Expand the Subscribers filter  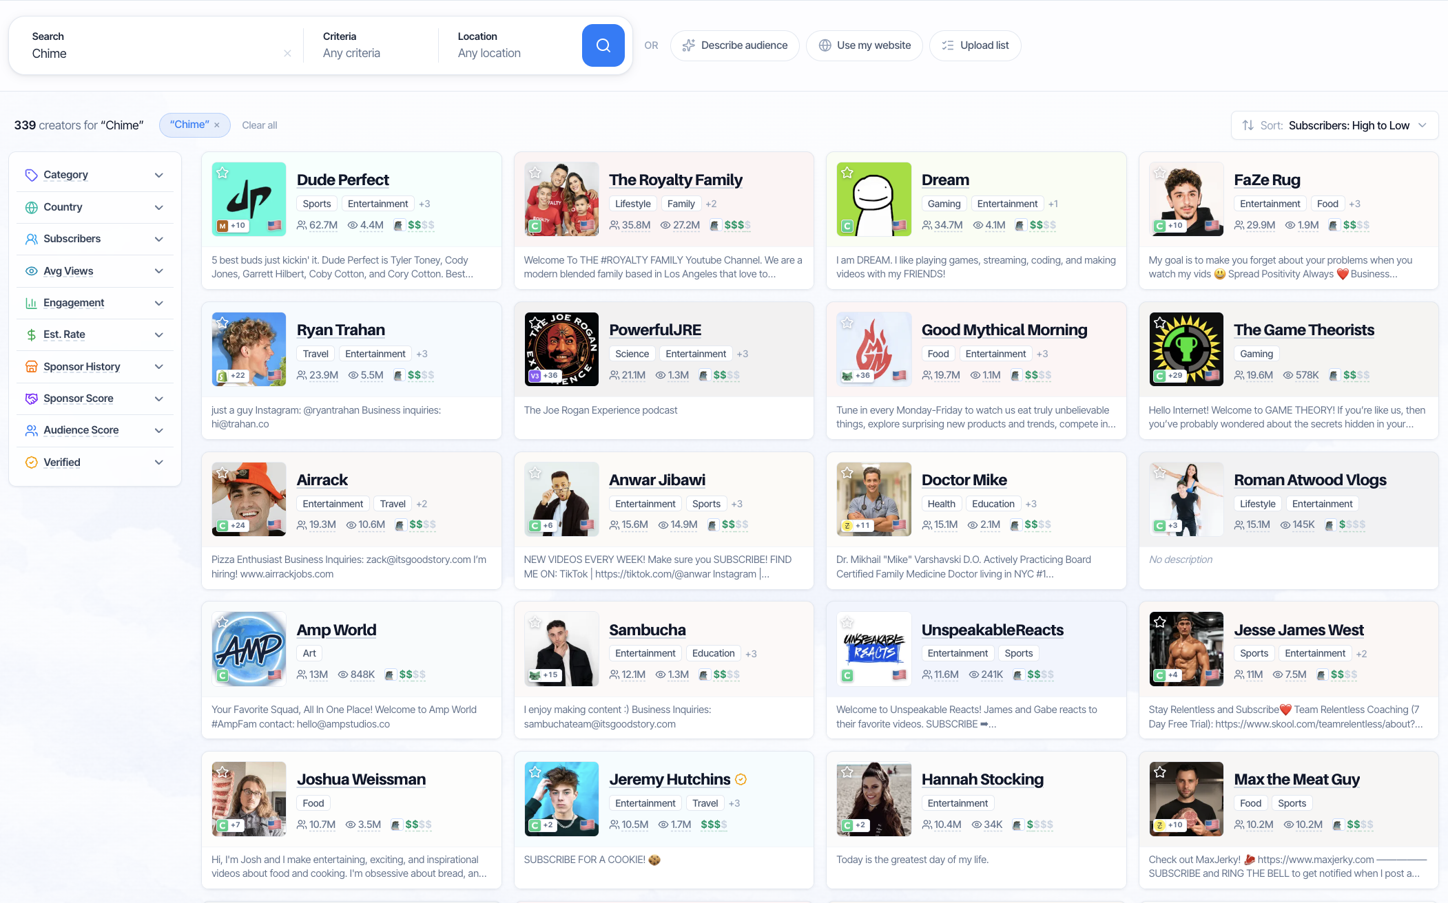[95, 239]
